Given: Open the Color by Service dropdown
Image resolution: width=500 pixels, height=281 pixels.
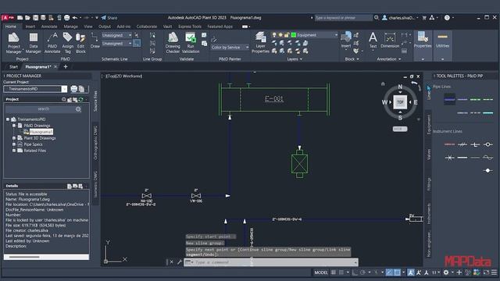Looking at the screenshot, I should [x=230, y=47].
